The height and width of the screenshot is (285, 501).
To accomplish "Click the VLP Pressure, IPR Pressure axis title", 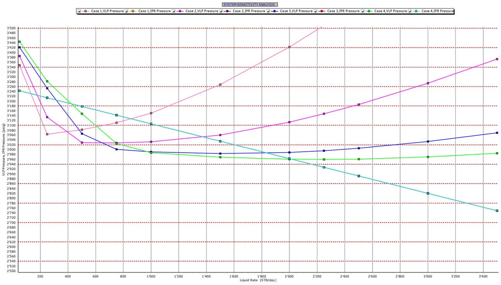I will tap(3, 150).
